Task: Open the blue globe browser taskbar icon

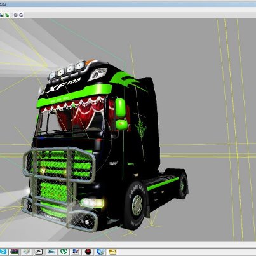Action: [x=100, y=252]
